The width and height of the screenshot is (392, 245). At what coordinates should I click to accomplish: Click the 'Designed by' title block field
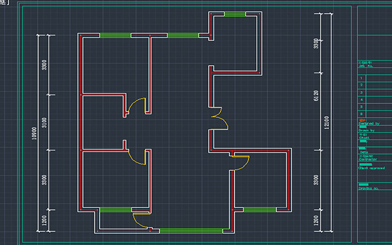(x=369, y=124)
